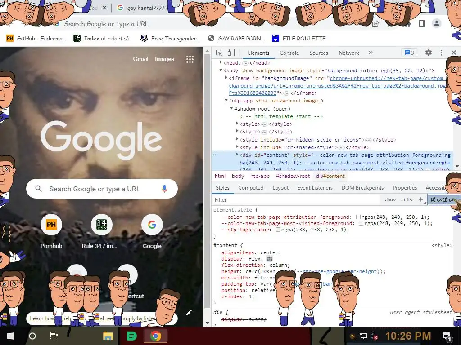The height and width of the screenshot is (345, 461).
Task: Click the Chrome icon on the taskbar
Action: pyautogui.click(x=155, y=336)
